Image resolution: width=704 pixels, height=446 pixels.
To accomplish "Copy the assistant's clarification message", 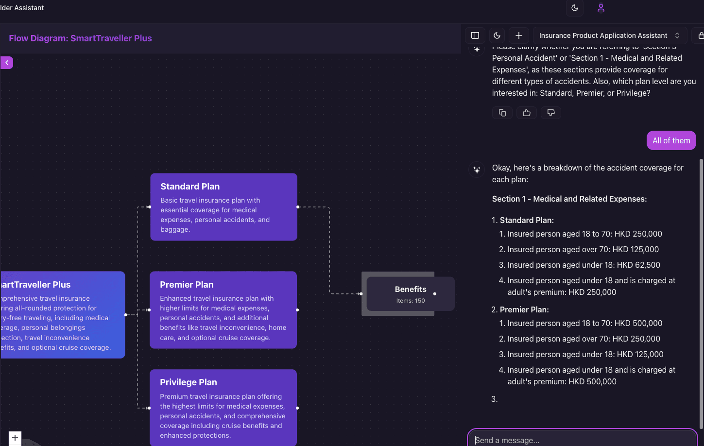I will tap(502, 113).
